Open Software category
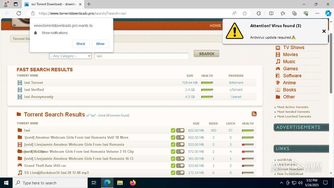The image size is (334, 188). [292, 76]
